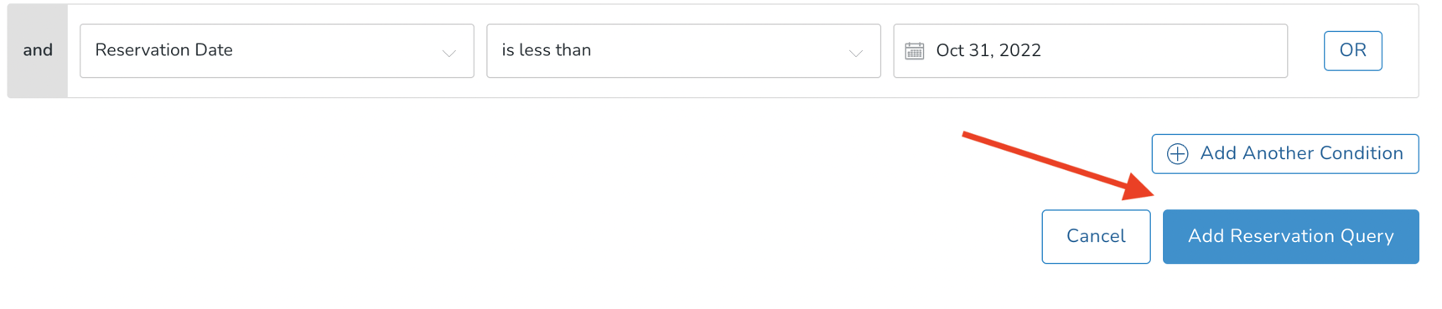Open the calendar icon date picker
Viewport: 1442px width, 309px height.
point(914,51)
